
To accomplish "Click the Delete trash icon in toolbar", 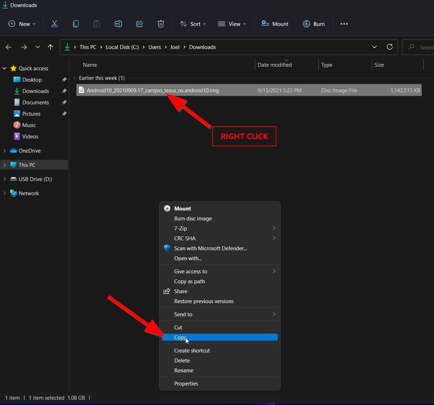I will pos(160,24).
